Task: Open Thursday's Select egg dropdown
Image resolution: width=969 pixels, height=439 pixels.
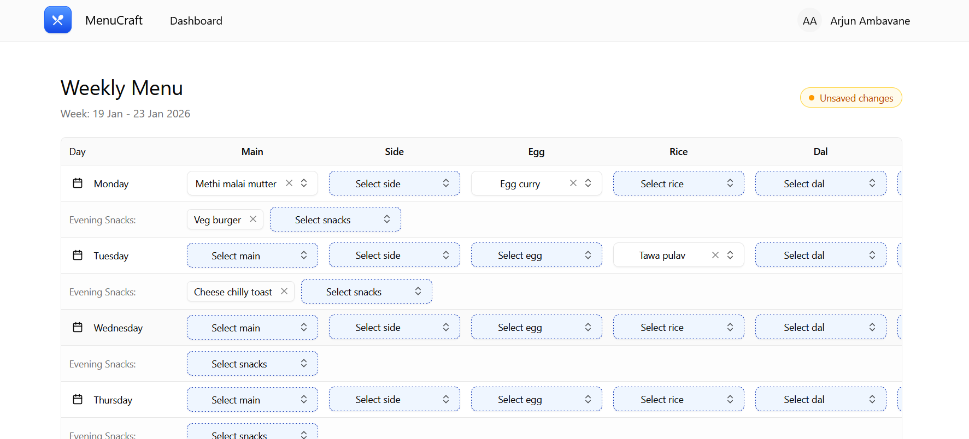Action: [536, 400]
